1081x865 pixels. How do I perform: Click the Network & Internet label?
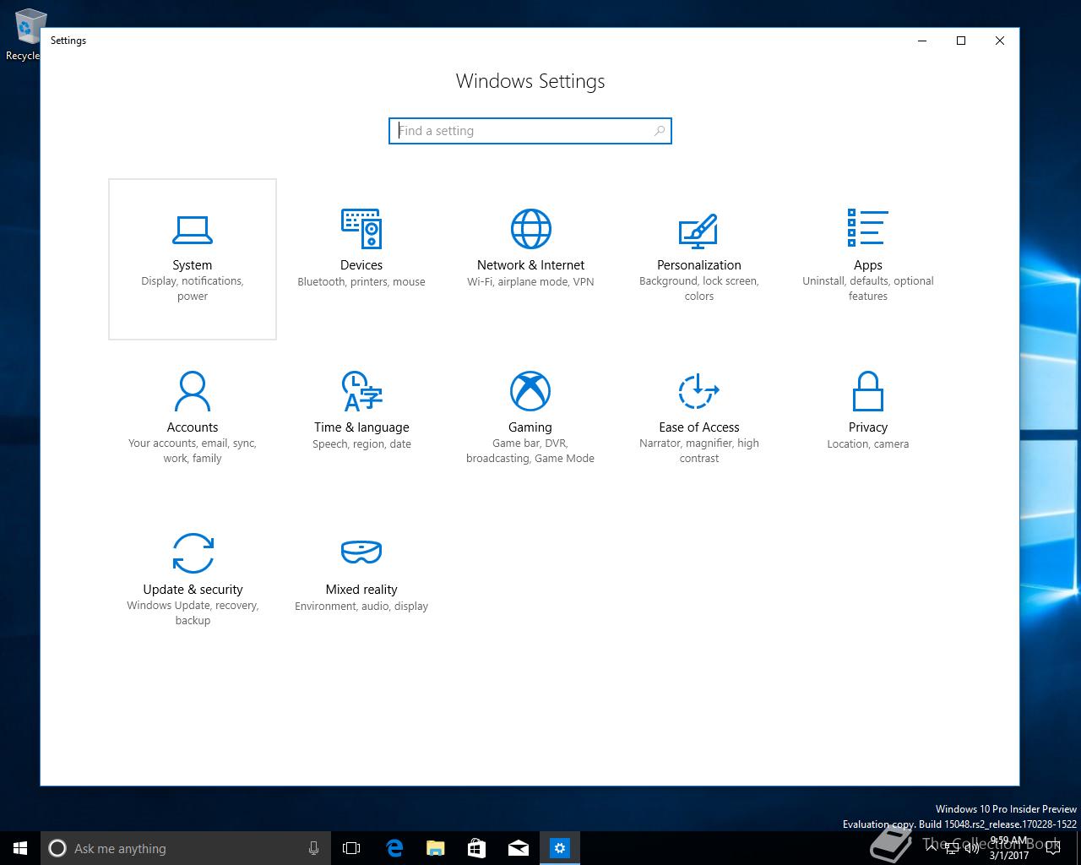point(530,265)
